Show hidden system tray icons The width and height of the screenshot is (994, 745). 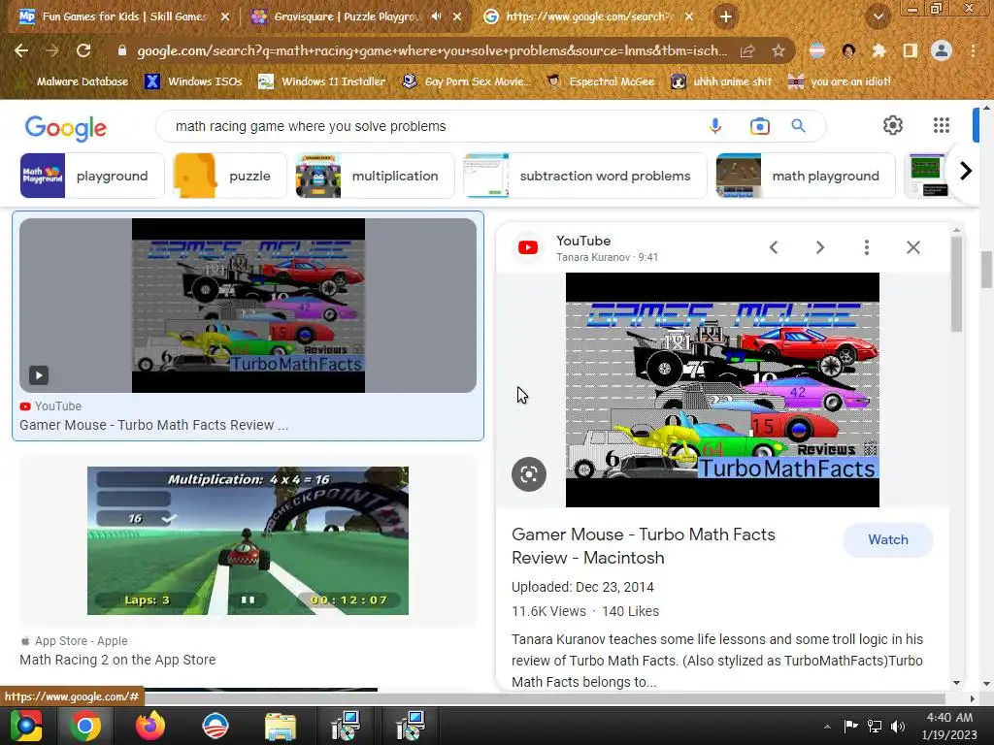coord(827,727)
